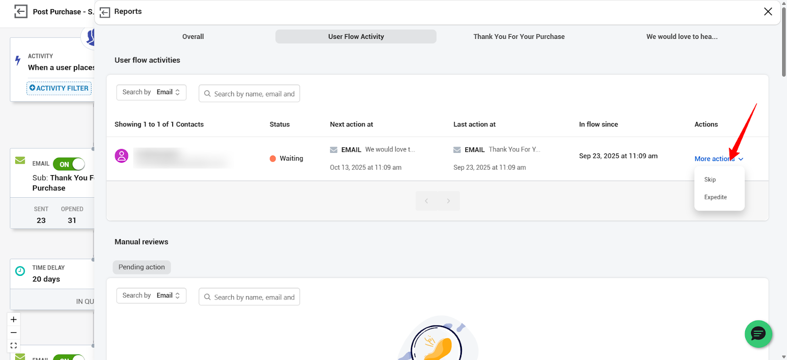Go to the next page of contacts
Image resolution: width=787 pixels, height=360 pixels.
coord(449,201)
